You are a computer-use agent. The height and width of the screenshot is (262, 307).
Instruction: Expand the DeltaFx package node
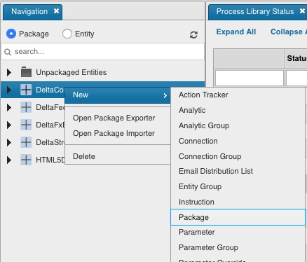tap(9, 125)
